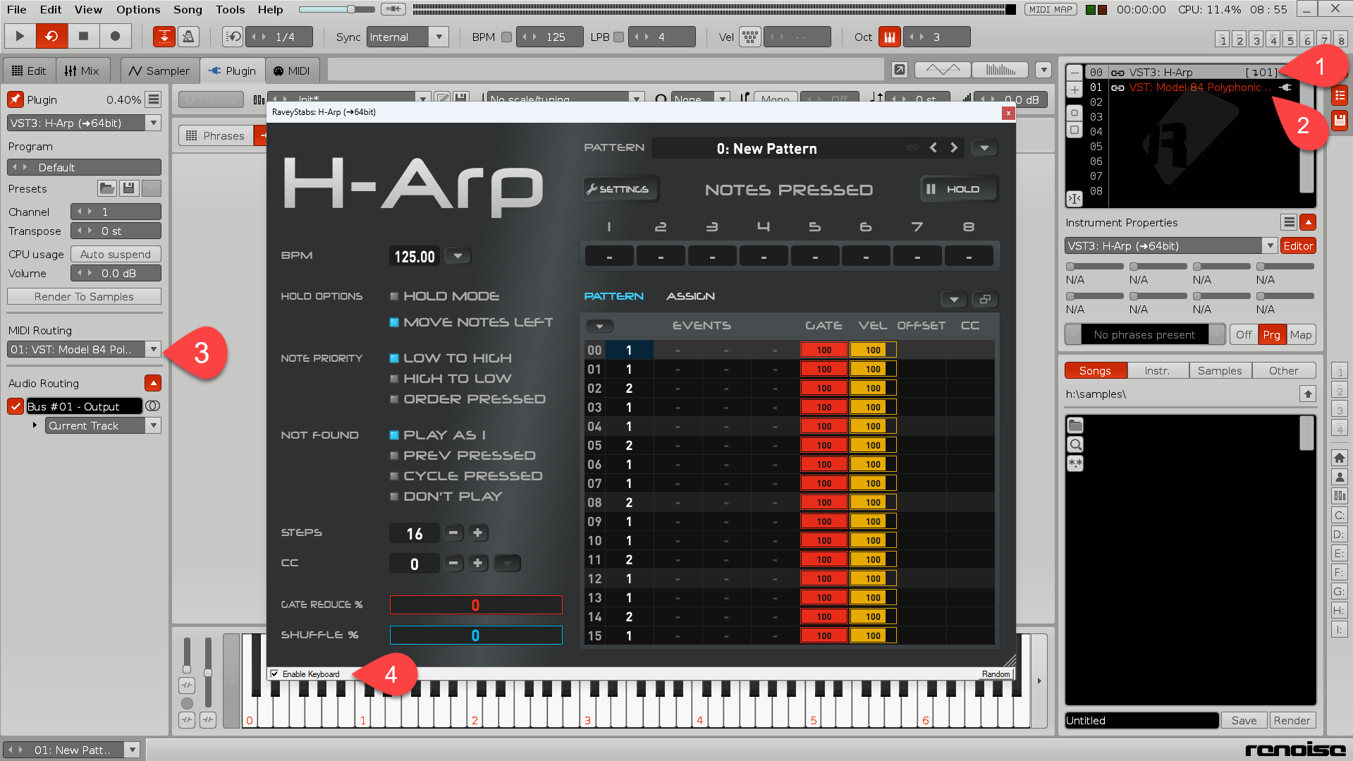
Task: Start playback with the Play button
Action: (20, 36)
